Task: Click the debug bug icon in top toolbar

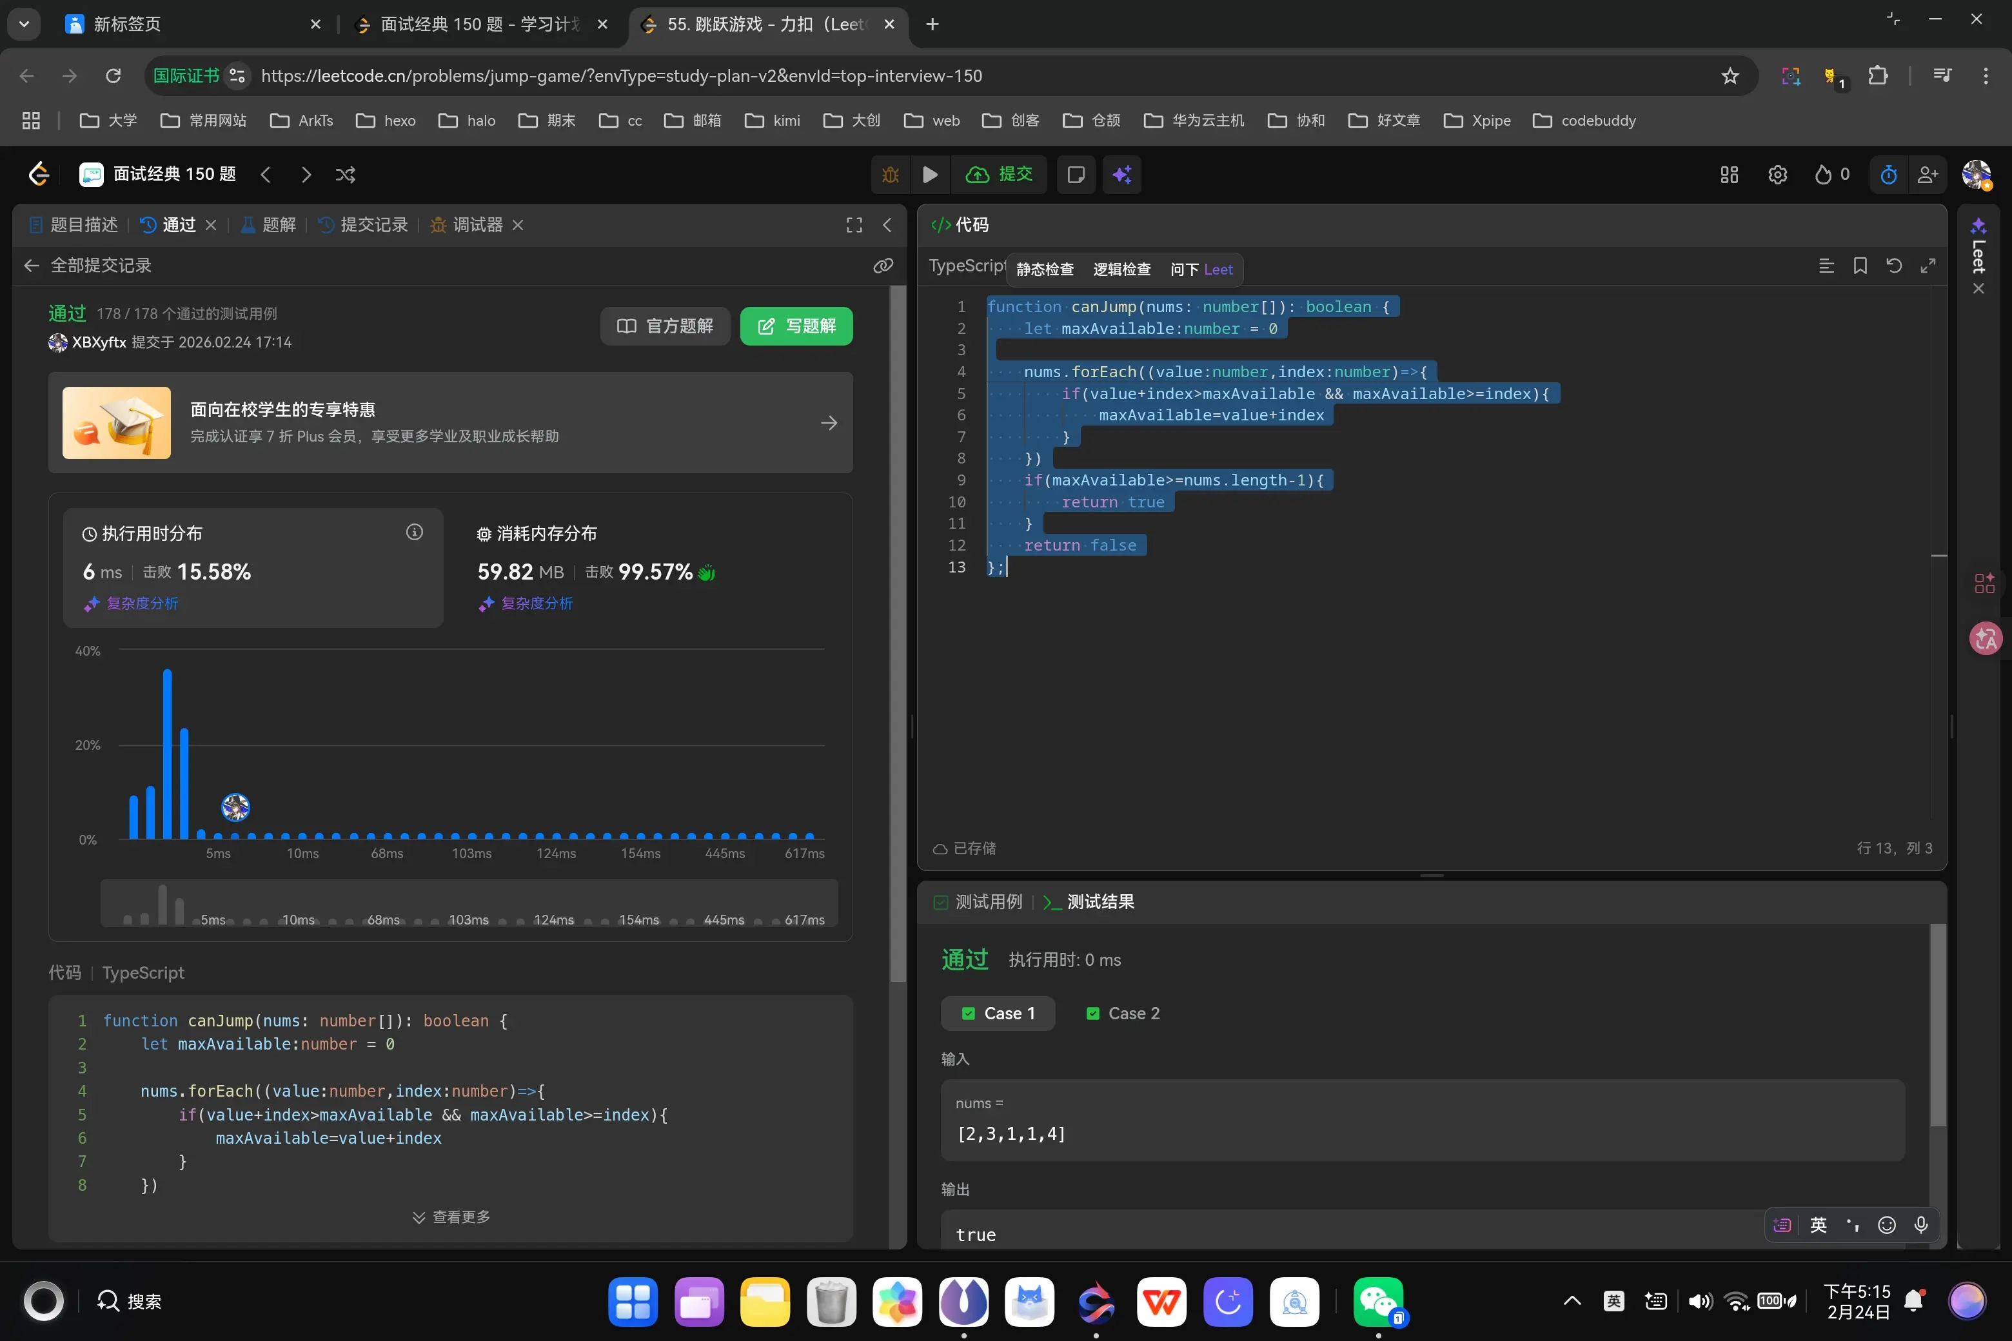Action: (x=890, y=175)
